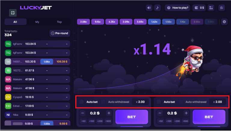The width and height of the screenshot is (231, 131).
Task: Switch to the Top tab
Action: [59, 22]
